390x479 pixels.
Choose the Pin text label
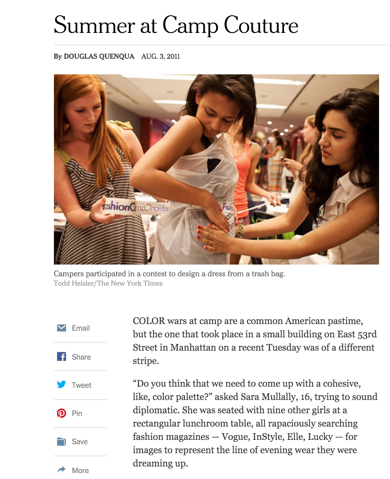pyautogui.click(x=77, y=413)
